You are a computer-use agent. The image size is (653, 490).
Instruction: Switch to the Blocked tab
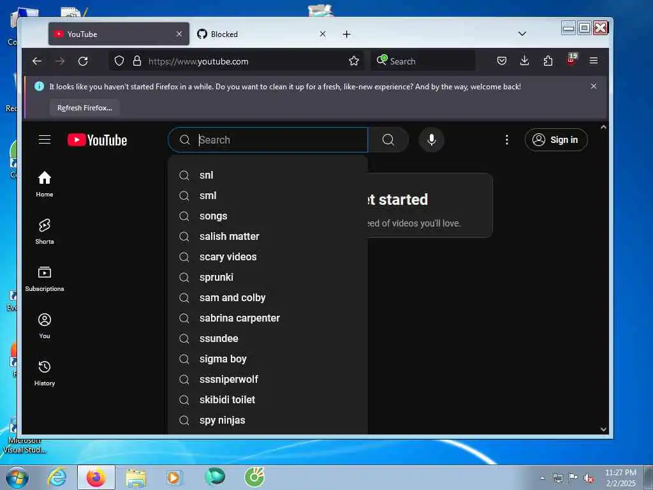pos(262,34)
